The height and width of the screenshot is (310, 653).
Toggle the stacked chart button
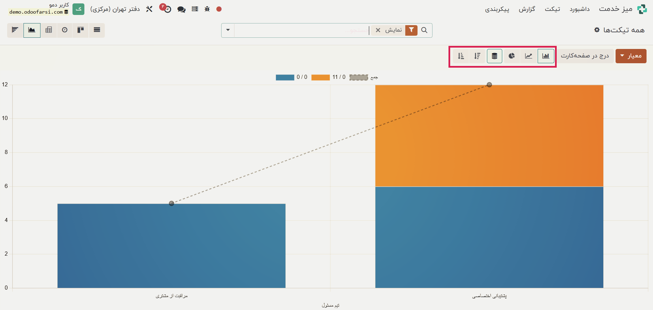click(x=494, y=56)
